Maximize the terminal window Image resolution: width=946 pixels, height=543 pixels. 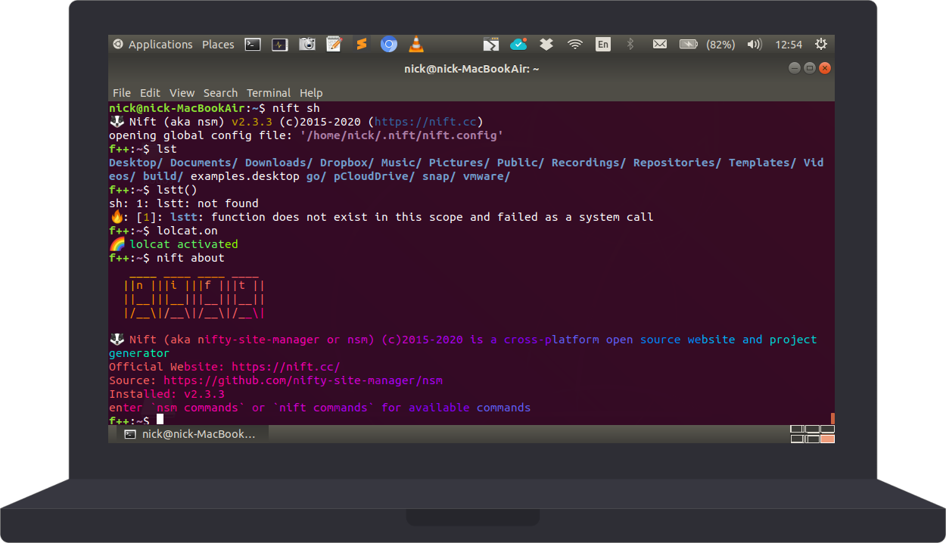[809, 68]
